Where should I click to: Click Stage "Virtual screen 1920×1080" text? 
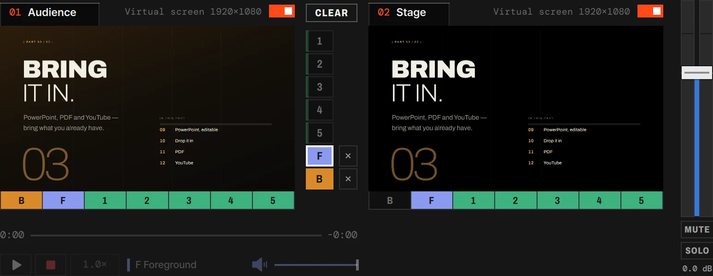click(562, 11)
